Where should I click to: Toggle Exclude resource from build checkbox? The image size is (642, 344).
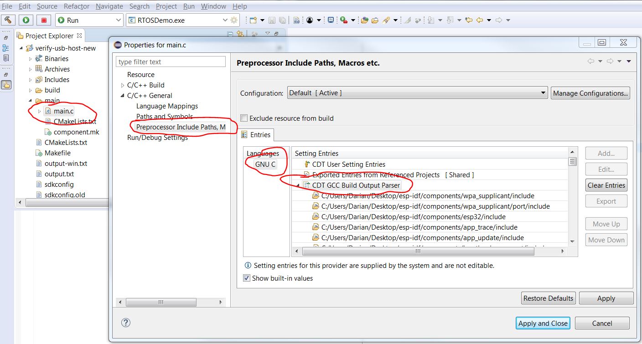[244, 118]
